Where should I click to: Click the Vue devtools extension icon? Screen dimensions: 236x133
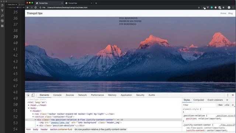[208, 7]
